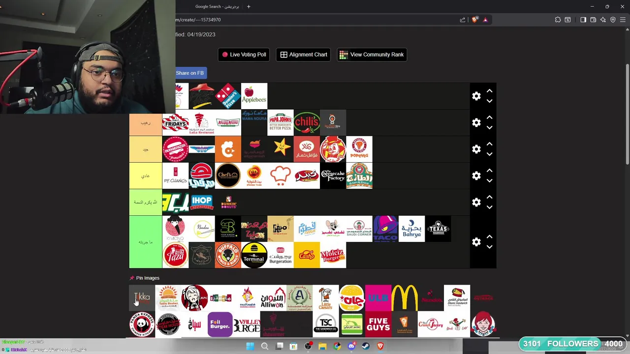Select the Applebee's logo
This screenshot has width=630, height=354.
tap(254, 96)
